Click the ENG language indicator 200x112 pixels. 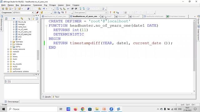coord(180,109)
